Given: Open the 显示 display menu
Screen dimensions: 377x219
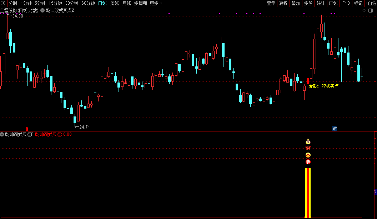Looking at the screenshot, I should point(271,3).
